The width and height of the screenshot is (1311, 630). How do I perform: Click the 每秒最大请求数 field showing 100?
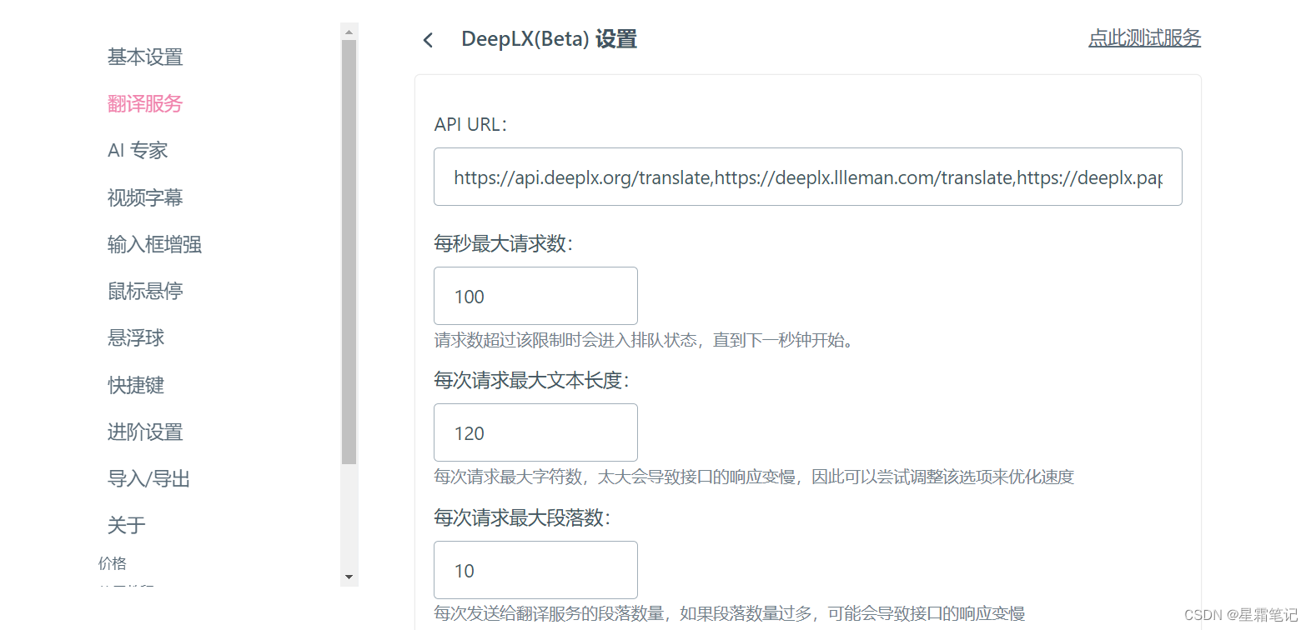click(x=535, y=296)
